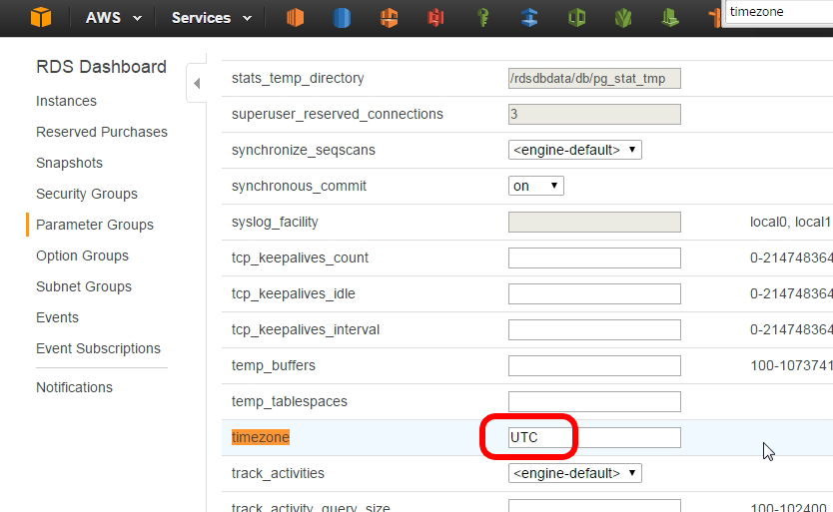Viewport: 833px width, 512px height.
Task: Click the highlighted 'timezone' parameter name
Action: (x=261, y=437)
